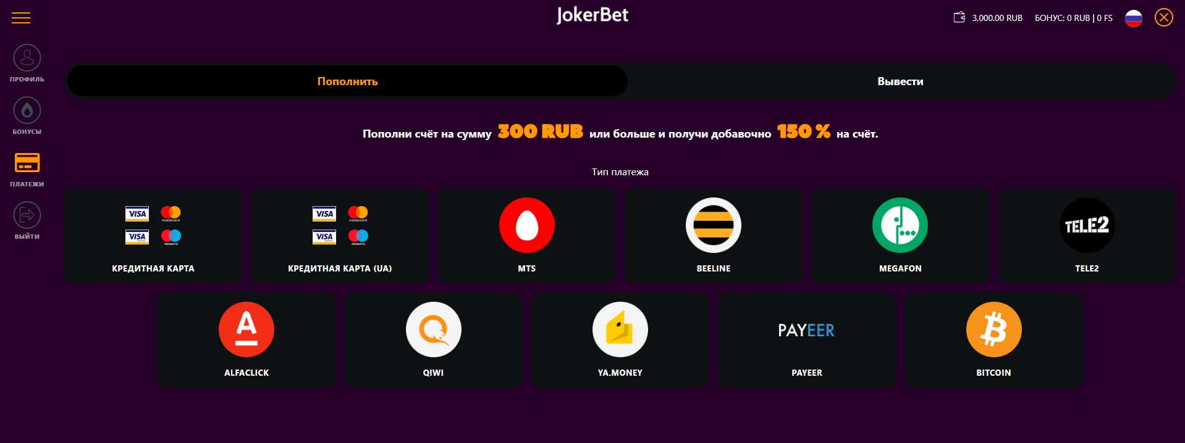1185x443 pixels.
Task: Switch to the Вывести tab
Action: tap(900, 81)
